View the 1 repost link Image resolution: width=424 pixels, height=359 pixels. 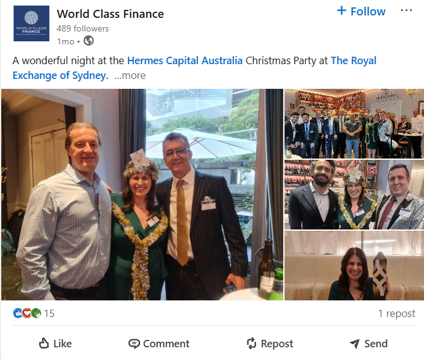396,313
